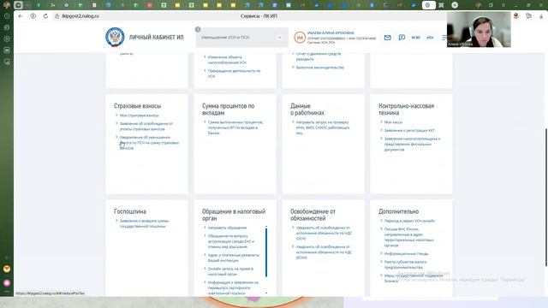Click user name ИБАЕВА АЛИНА in header
Screen dimensions: 548x308
[331, 33]
